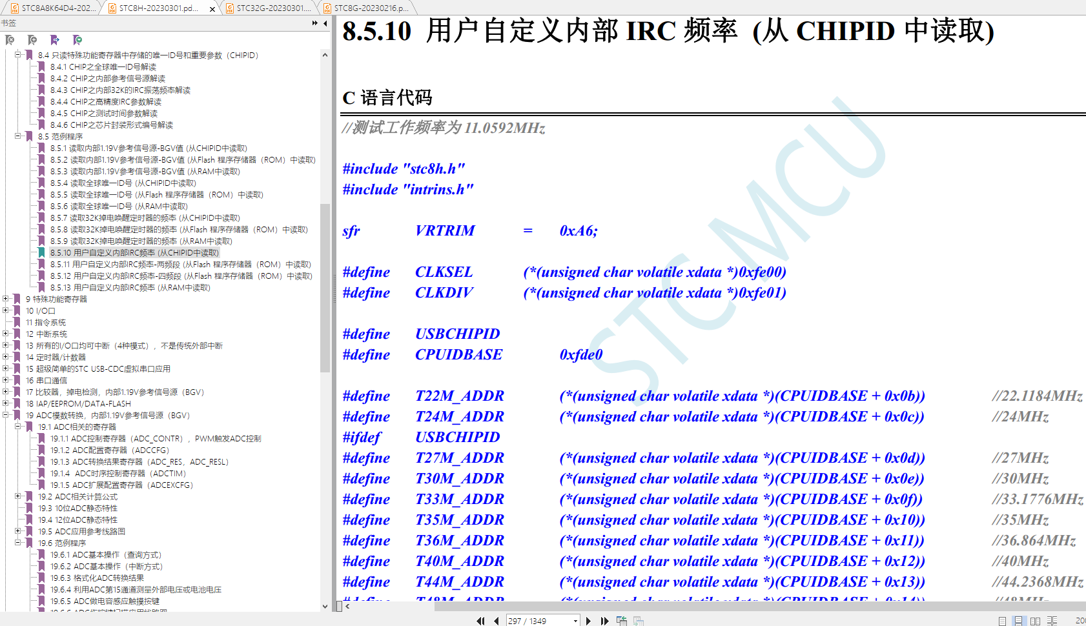Image resolution: width=1086 pixels, height=626 pixels.
Task: Switch to continuous facing view
Action: pyautogui.click(x=1052, y=621)
